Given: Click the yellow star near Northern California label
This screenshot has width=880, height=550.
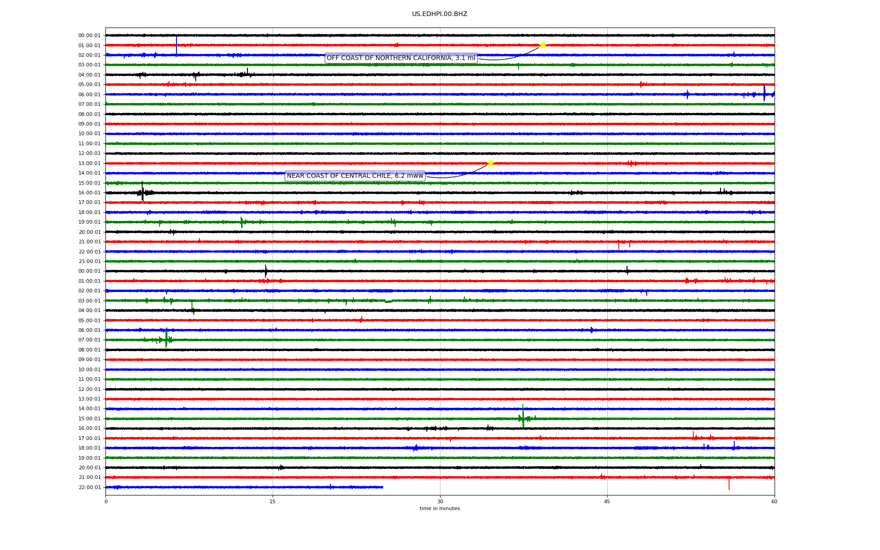Looking at the screenshot, I should pos(543,45).
